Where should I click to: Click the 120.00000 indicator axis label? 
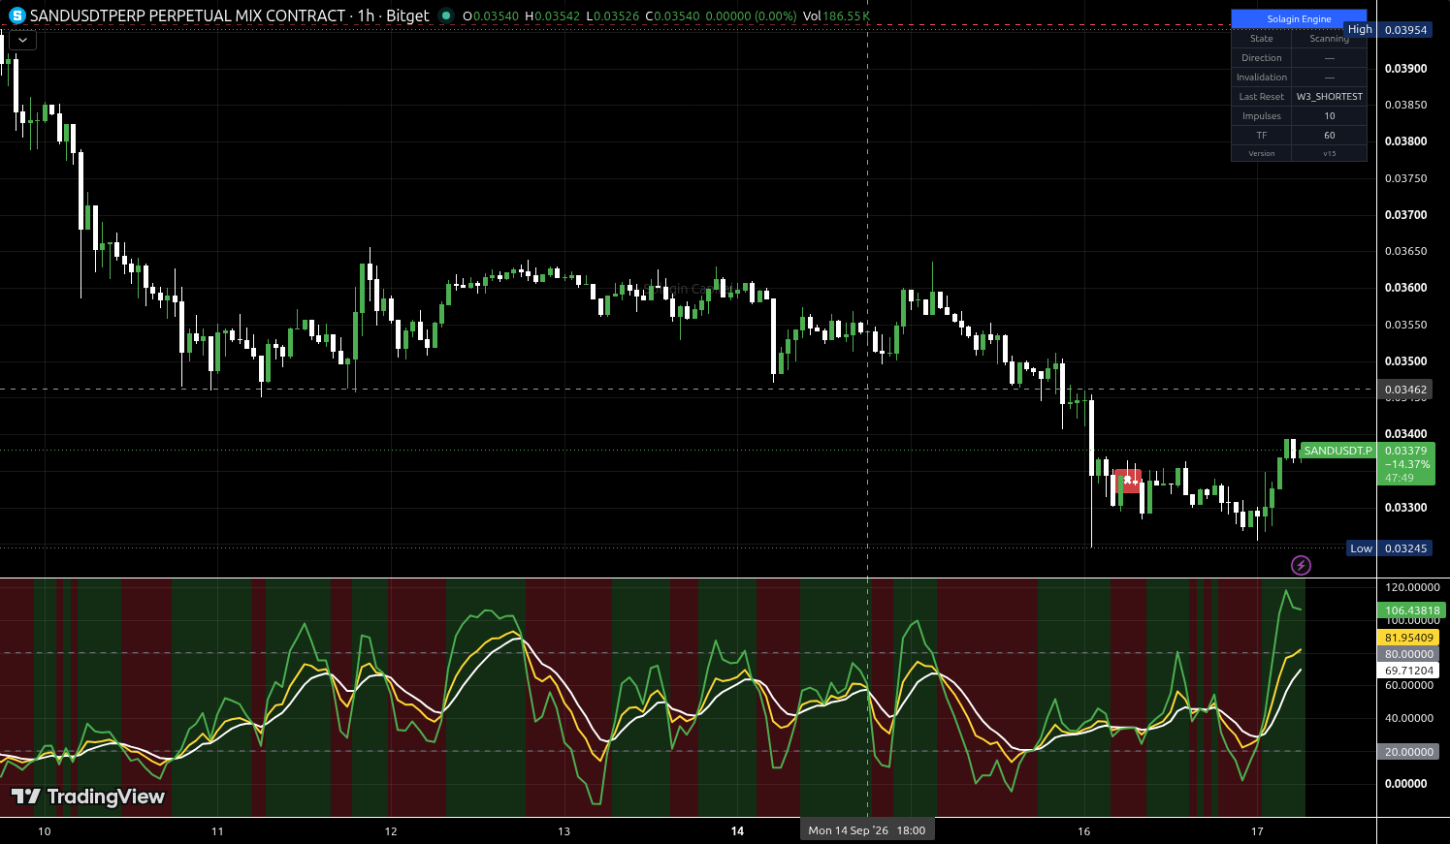click(1411, 587)
